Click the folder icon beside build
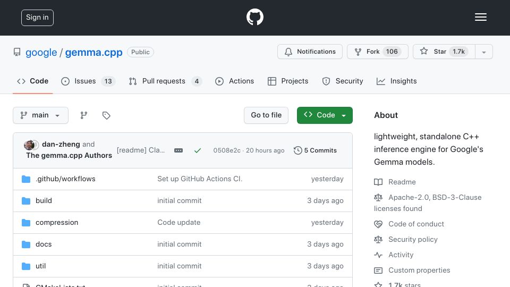Screen dimensions: 510x287 click(26, 201)
